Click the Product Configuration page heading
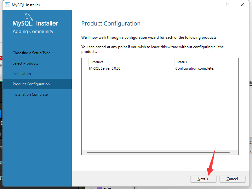Viewport: 252px width, 189px height. coord(111,24)
